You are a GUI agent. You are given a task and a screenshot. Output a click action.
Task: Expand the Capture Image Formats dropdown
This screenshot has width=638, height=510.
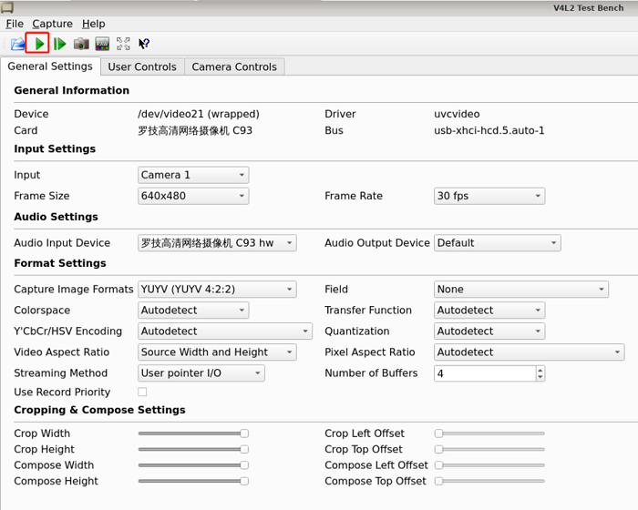coord(216,290)
